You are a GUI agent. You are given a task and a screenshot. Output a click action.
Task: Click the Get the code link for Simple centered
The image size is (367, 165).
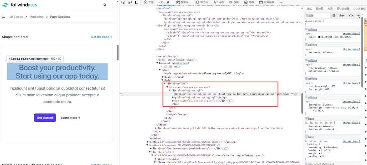102,37
